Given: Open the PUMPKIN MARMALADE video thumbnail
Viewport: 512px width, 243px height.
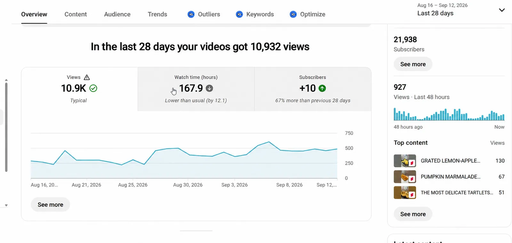Looking at the screenshot, I should click(x=405, y=177).
